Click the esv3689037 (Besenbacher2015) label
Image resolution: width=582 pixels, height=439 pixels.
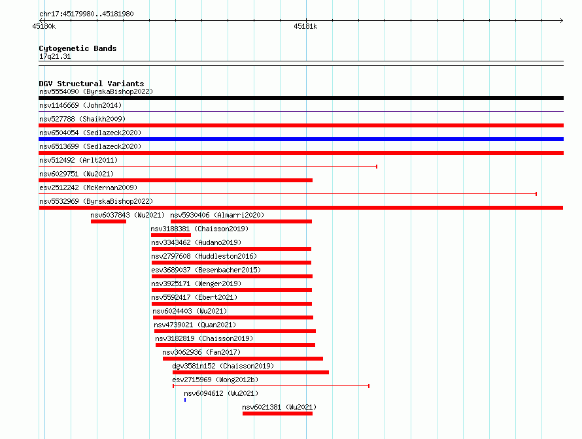click(206, 270)
